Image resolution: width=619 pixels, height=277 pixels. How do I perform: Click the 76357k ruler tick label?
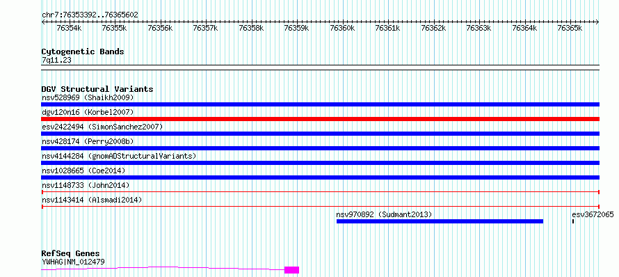pyautogui.click(x=205, y=28)
